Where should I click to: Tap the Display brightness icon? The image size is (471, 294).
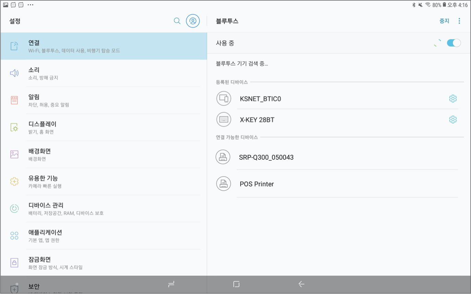pyautogui.click(x=14, y=128)
